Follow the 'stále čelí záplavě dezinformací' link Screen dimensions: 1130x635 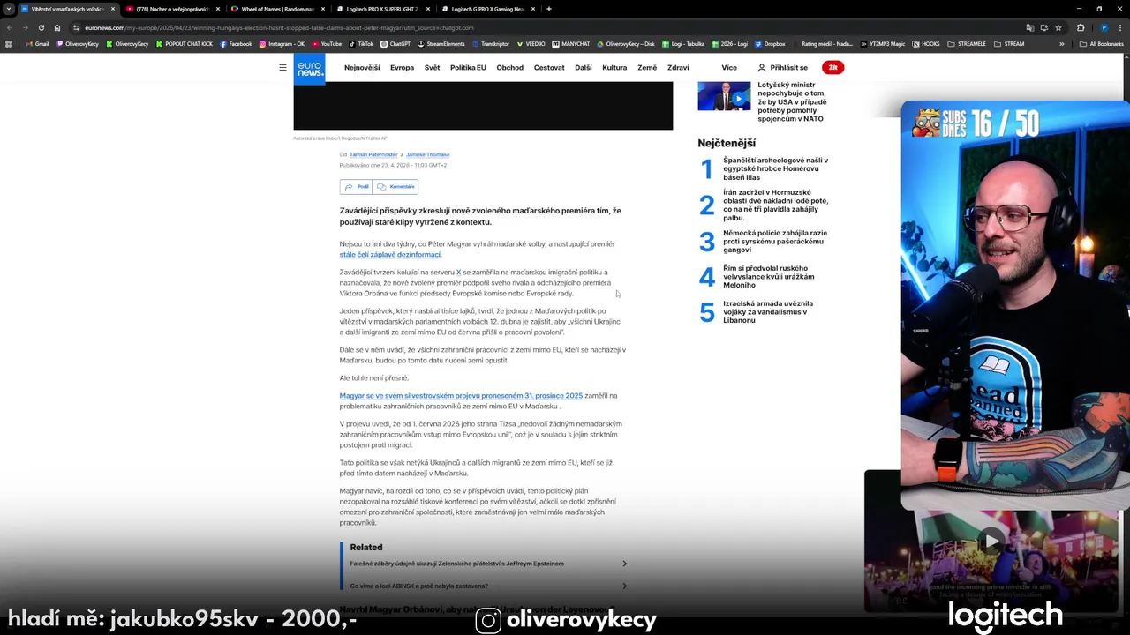point(390,255)
